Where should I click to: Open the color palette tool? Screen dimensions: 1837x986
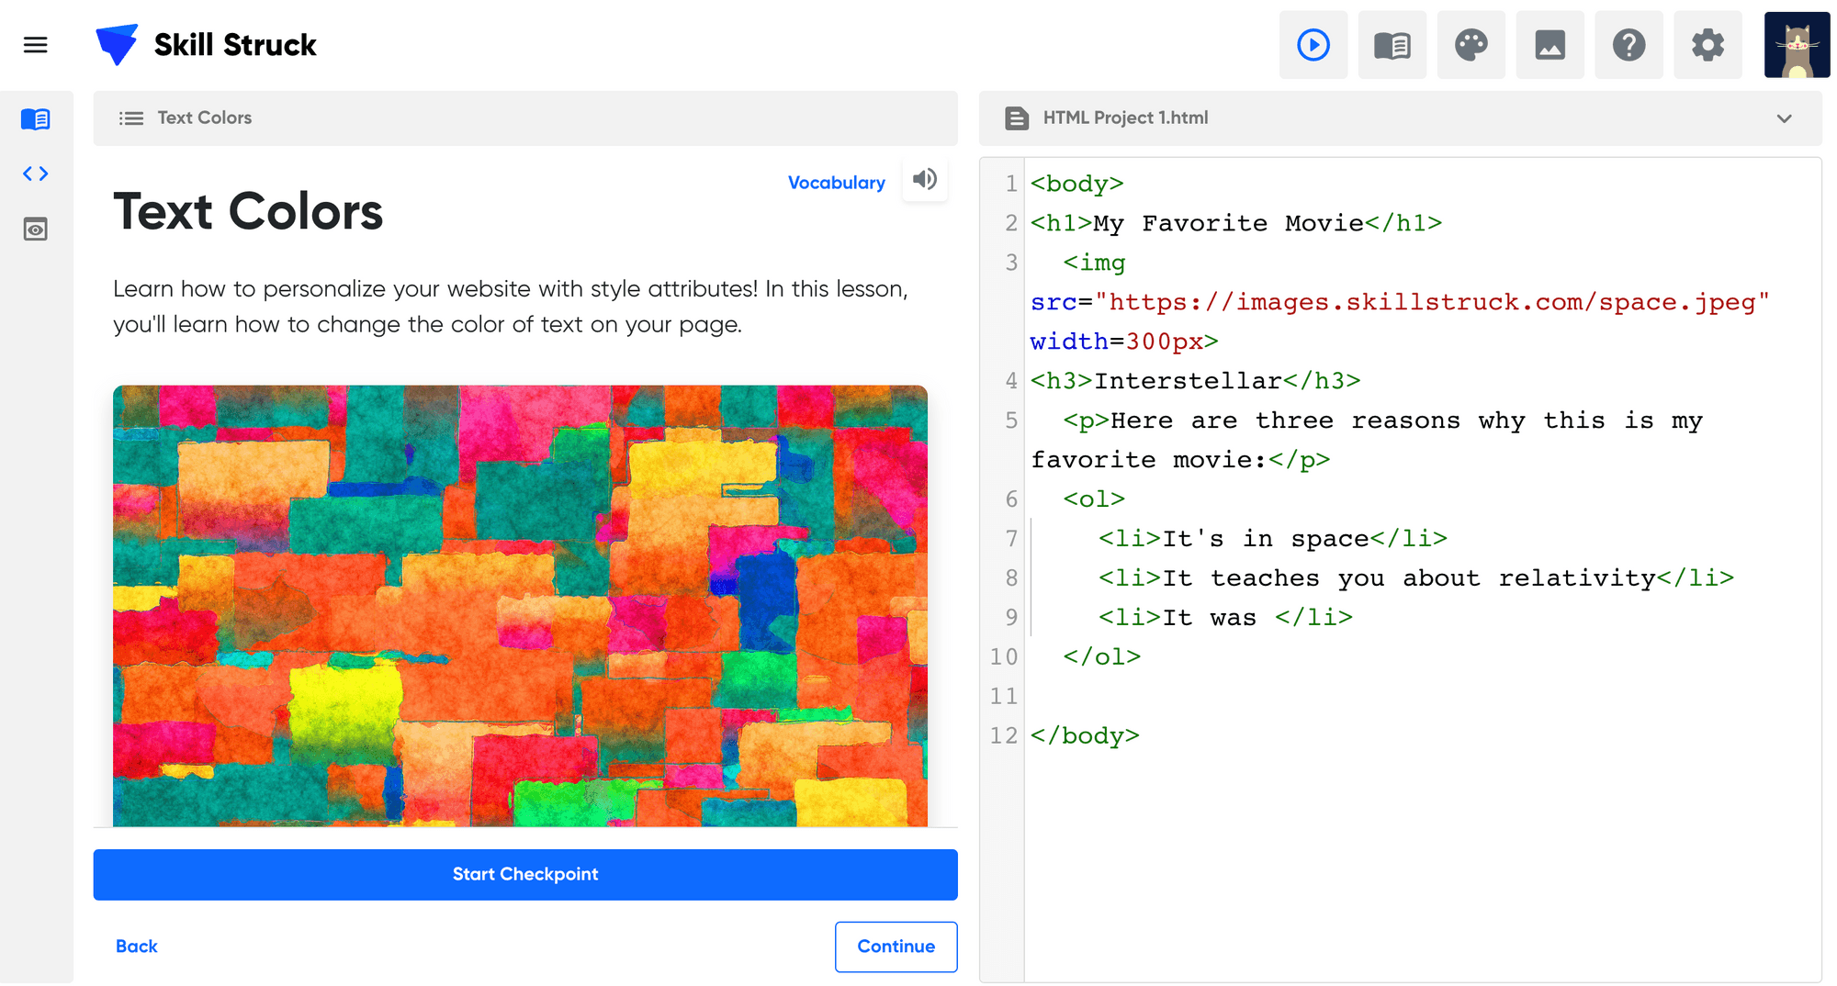pyautogui.click(x=1471, y=45)
